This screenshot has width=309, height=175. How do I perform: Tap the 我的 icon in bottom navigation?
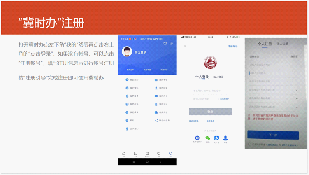point(170,154)
